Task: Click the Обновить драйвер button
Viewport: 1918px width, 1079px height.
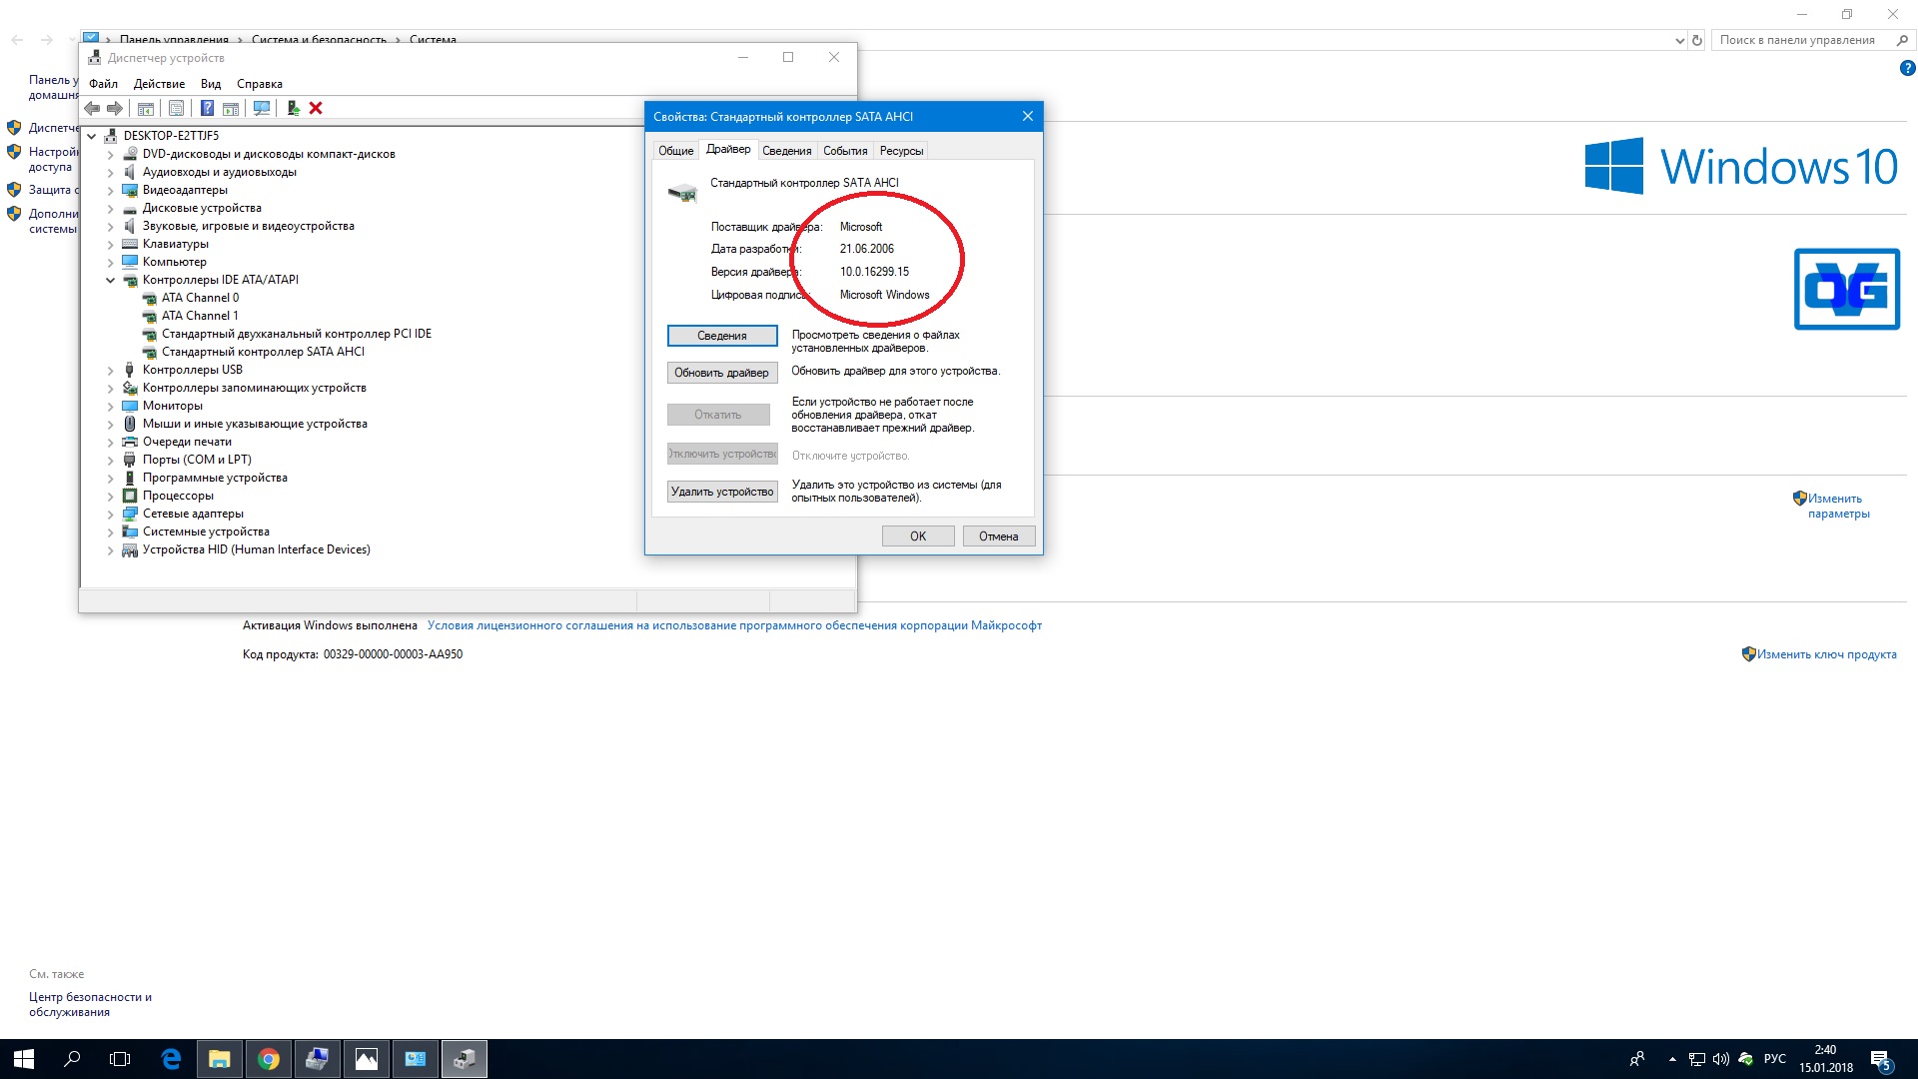Action: tap(721, 373)
